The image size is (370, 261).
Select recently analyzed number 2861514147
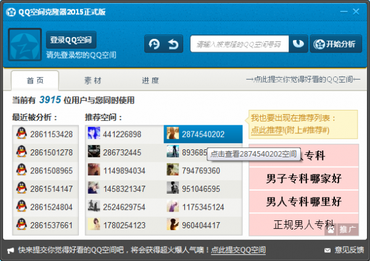click(x=51, y=189)
